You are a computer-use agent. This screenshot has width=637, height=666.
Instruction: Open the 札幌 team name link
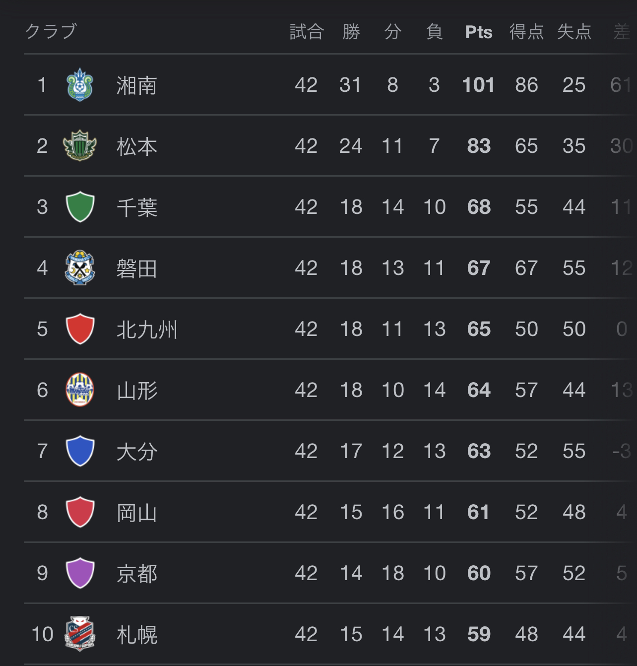coord(137,635)
